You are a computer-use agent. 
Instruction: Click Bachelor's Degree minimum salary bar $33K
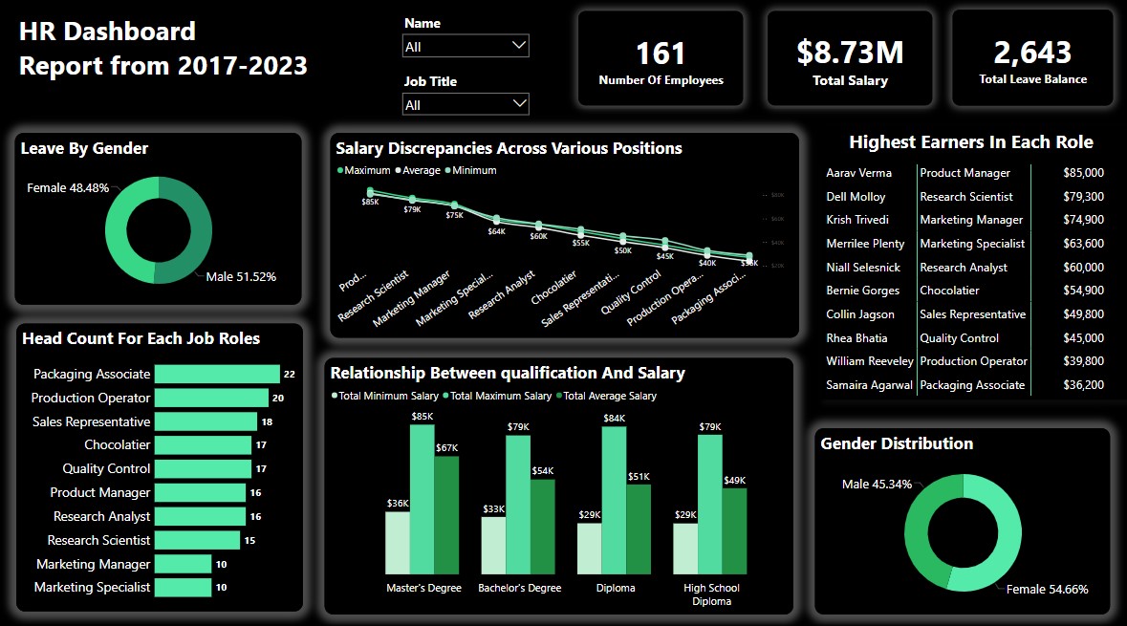(494, 546)
